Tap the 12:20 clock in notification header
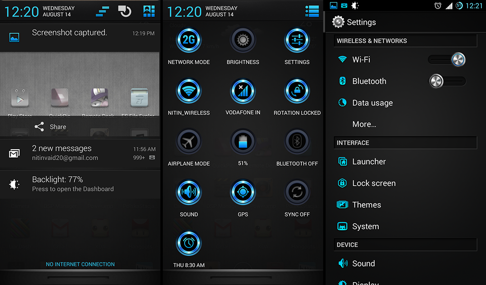This screenshot has width=486, height=285. (21, 12)
